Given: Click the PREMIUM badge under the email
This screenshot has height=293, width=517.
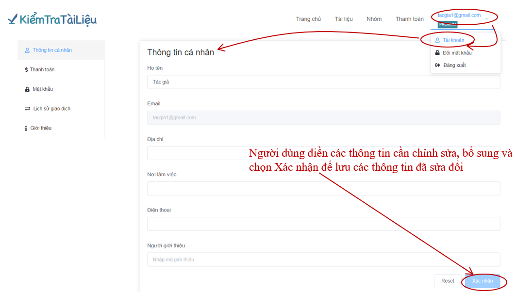Looking at the screenshot, I should [x=448, y=24].
